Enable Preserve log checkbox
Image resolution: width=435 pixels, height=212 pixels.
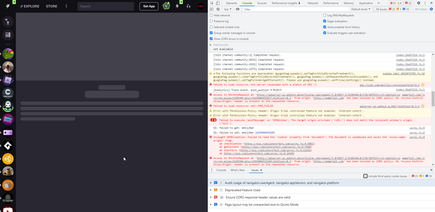coord(211,21)
